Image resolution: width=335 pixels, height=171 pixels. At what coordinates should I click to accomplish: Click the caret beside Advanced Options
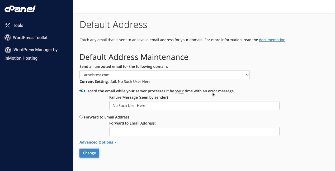pos(116,142)
